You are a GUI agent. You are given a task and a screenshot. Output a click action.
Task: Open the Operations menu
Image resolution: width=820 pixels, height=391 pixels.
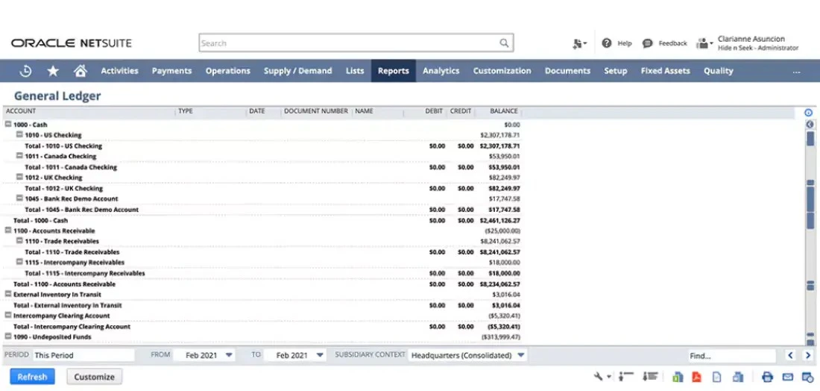click(x=228, y=71)
